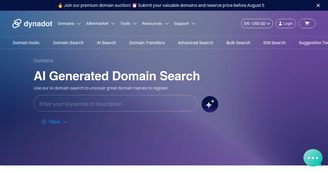The height and width of the screenshot is (172, 328).
Task: Open the Suggestion Tool tab
Action: pos(313,43)
